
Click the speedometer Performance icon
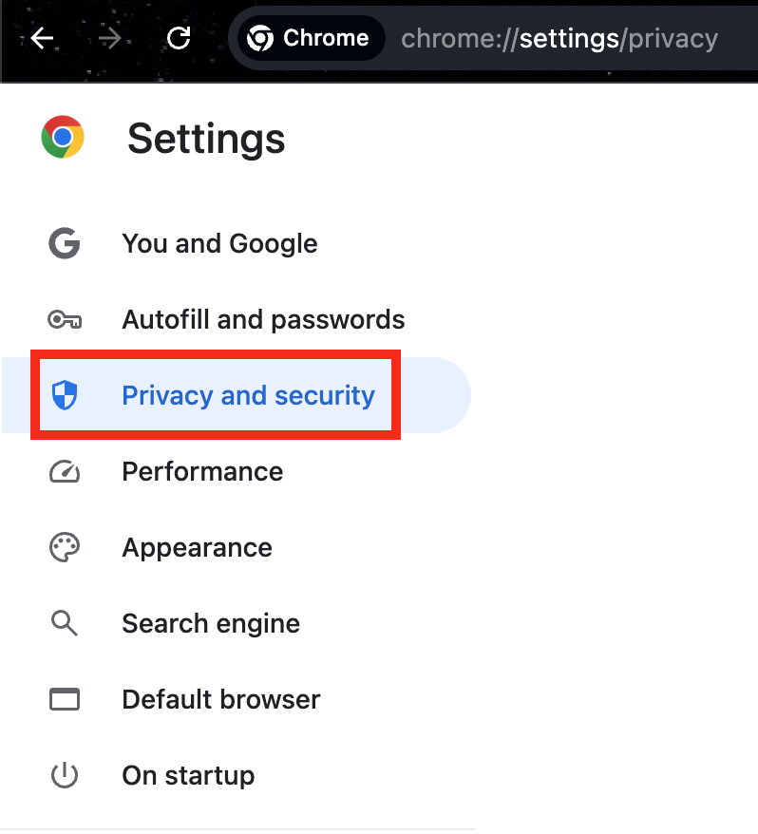click(x=65, y=471)
